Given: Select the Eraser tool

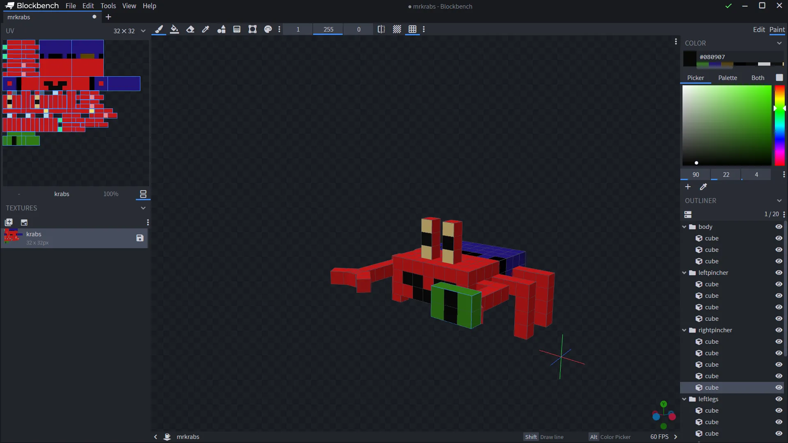Looking at the screenshot, I should coord(190,29).
